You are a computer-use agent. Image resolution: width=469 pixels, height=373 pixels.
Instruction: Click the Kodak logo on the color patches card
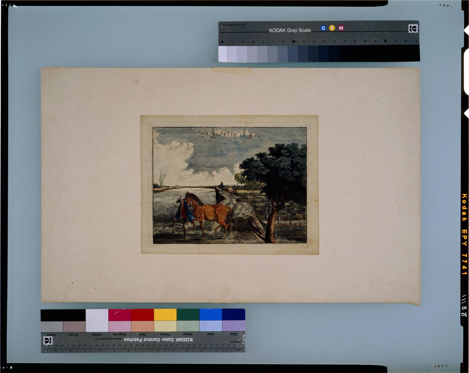point(48,340)
